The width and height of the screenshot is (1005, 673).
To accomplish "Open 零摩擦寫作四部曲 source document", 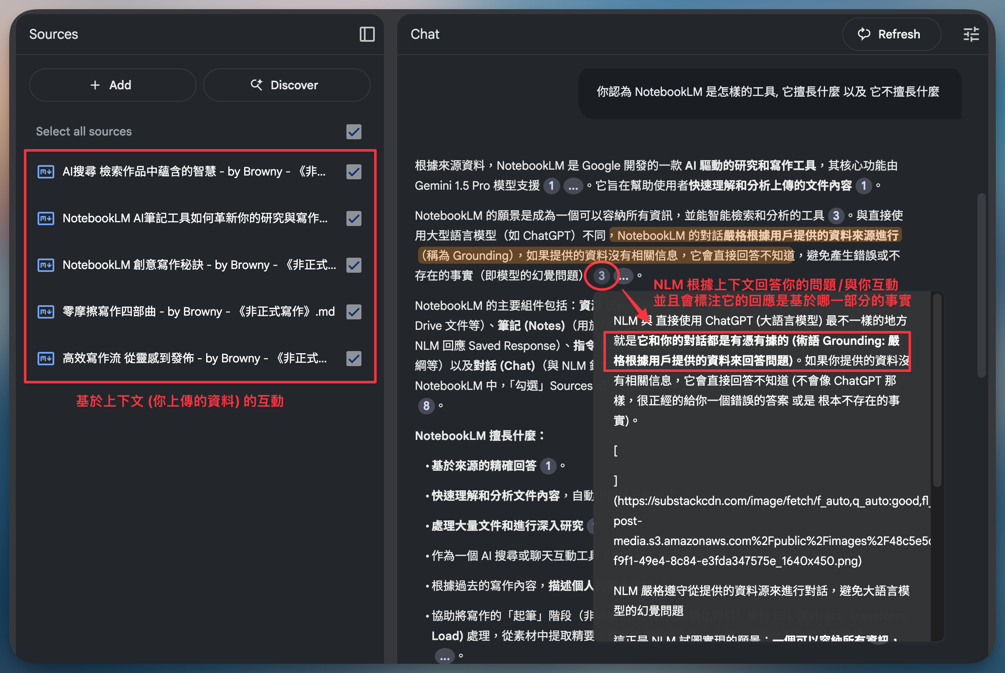I will point(198,311).
